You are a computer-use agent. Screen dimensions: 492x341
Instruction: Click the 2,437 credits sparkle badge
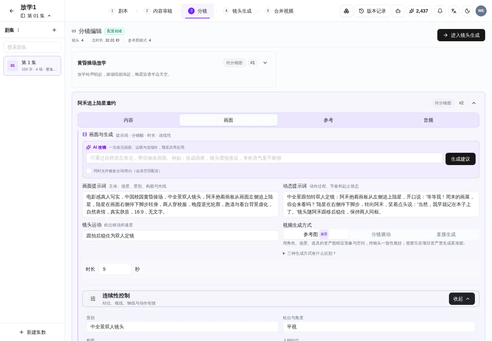pyautogui.click(x=419, y=11)
